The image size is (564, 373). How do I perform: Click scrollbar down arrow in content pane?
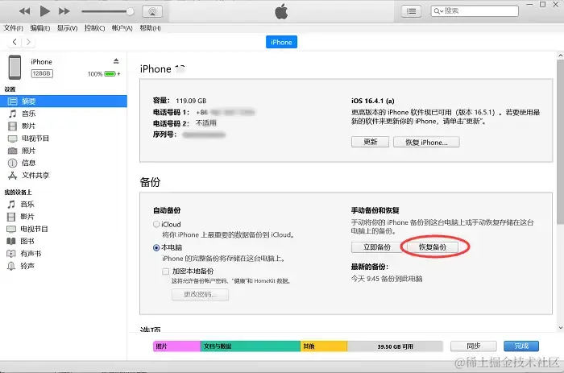pos(561,328)
